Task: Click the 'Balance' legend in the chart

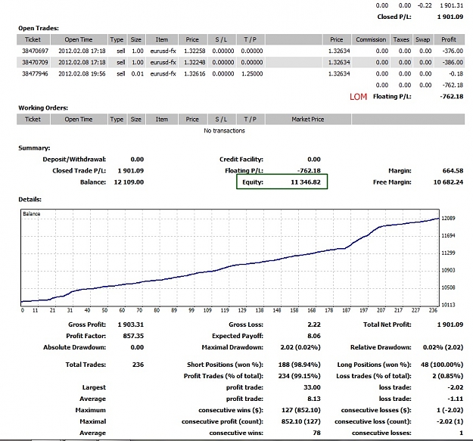Action: [x=31, y=214]
